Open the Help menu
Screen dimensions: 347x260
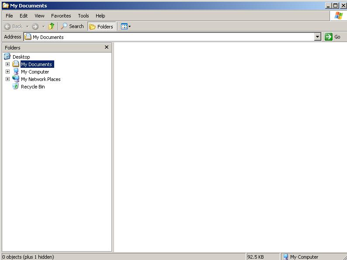pyautogui.click(x=100, y=16)
